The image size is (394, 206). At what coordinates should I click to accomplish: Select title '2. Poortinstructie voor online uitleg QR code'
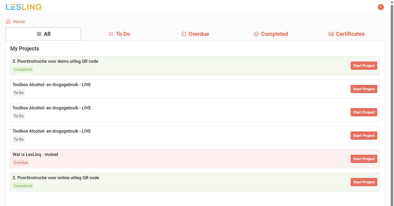click(x=56, y=178)
